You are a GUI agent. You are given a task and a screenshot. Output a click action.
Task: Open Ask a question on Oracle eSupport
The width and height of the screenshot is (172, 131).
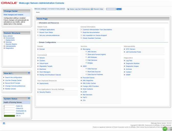(x=95, y=35)
